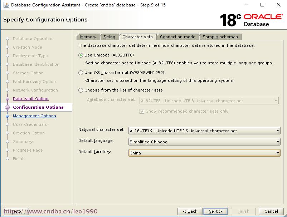Go to the Data Vault Option step
The height and width of the screenshot is (217, 287).
click(x=30, y=99)
